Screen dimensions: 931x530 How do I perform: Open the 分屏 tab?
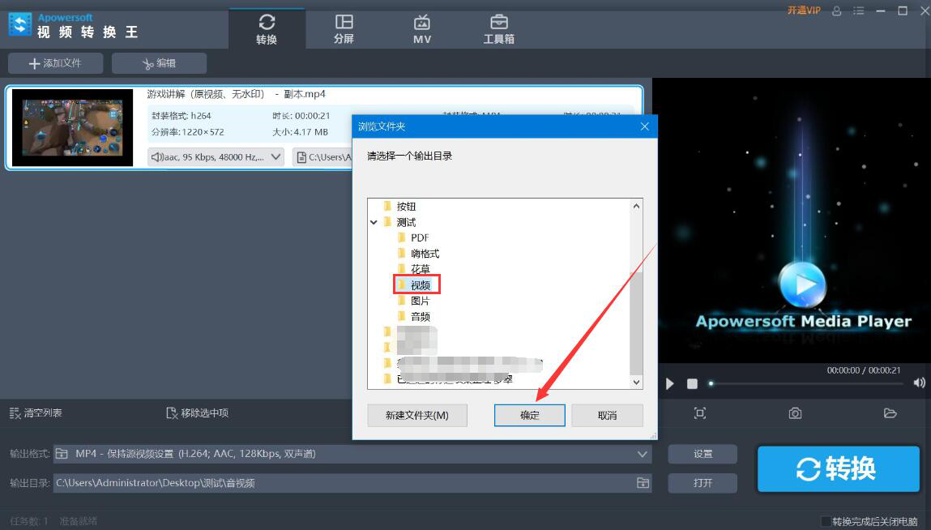click(x=344, y=29)
